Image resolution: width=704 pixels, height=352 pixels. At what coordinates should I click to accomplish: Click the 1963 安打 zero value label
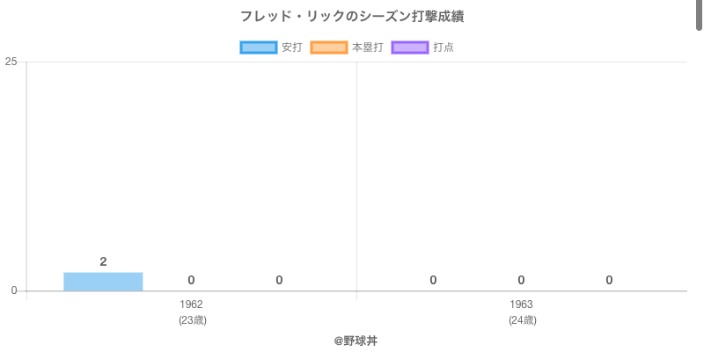tap(433, 280)
